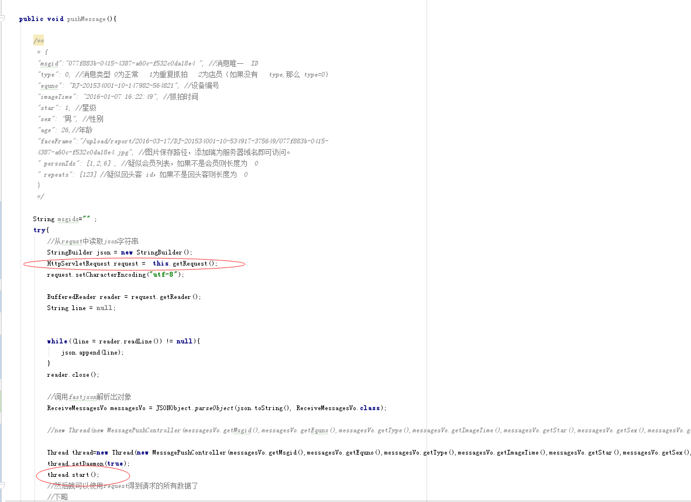Click the "star": 1 comment line
The image size is (691, 502).
pyautogui.click(x=67, y=108)
